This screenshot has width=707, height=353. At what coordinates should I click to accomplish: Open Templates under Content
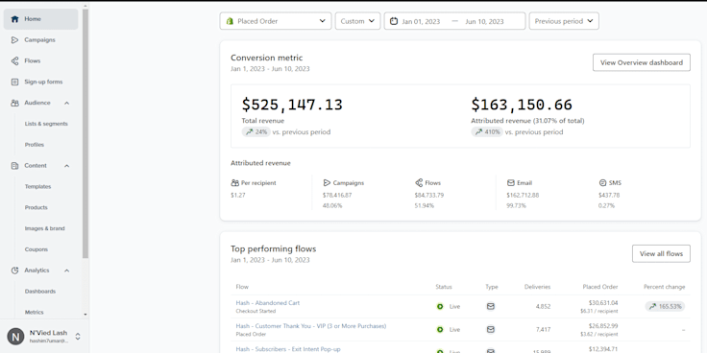click(x=37, y=186)
